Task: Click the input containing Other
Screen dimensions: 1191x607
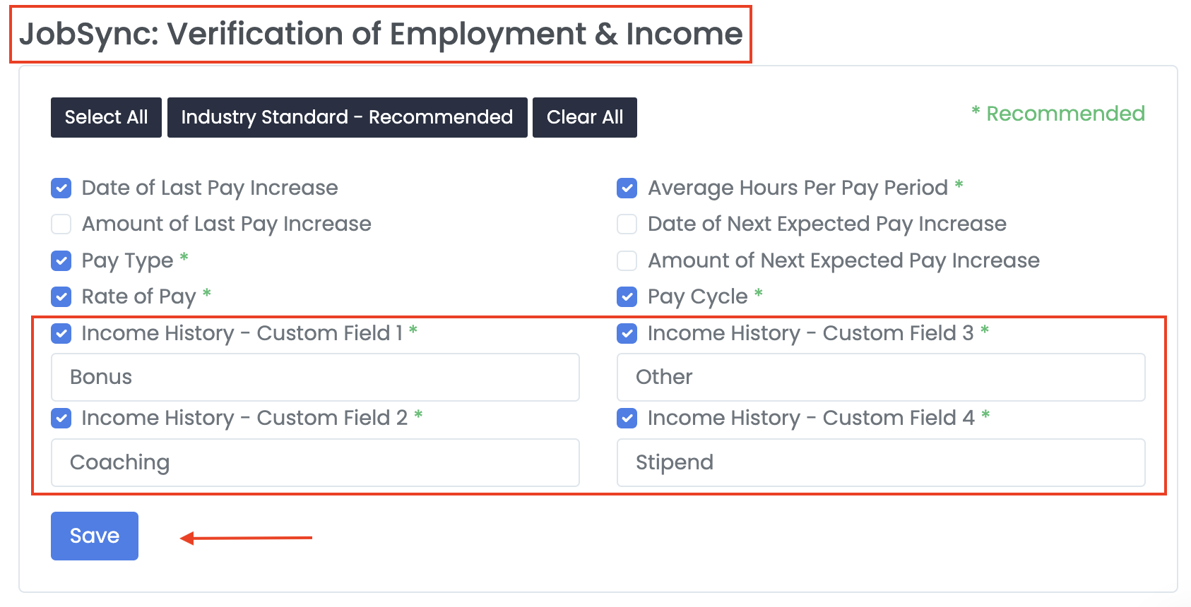Action: point(881,378)
